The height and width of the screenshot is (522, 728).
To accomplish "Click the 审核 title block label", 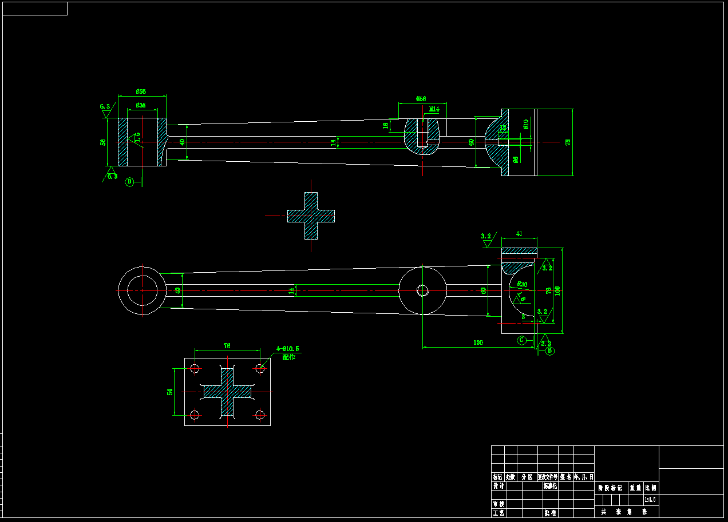I will tap(498, 504).
